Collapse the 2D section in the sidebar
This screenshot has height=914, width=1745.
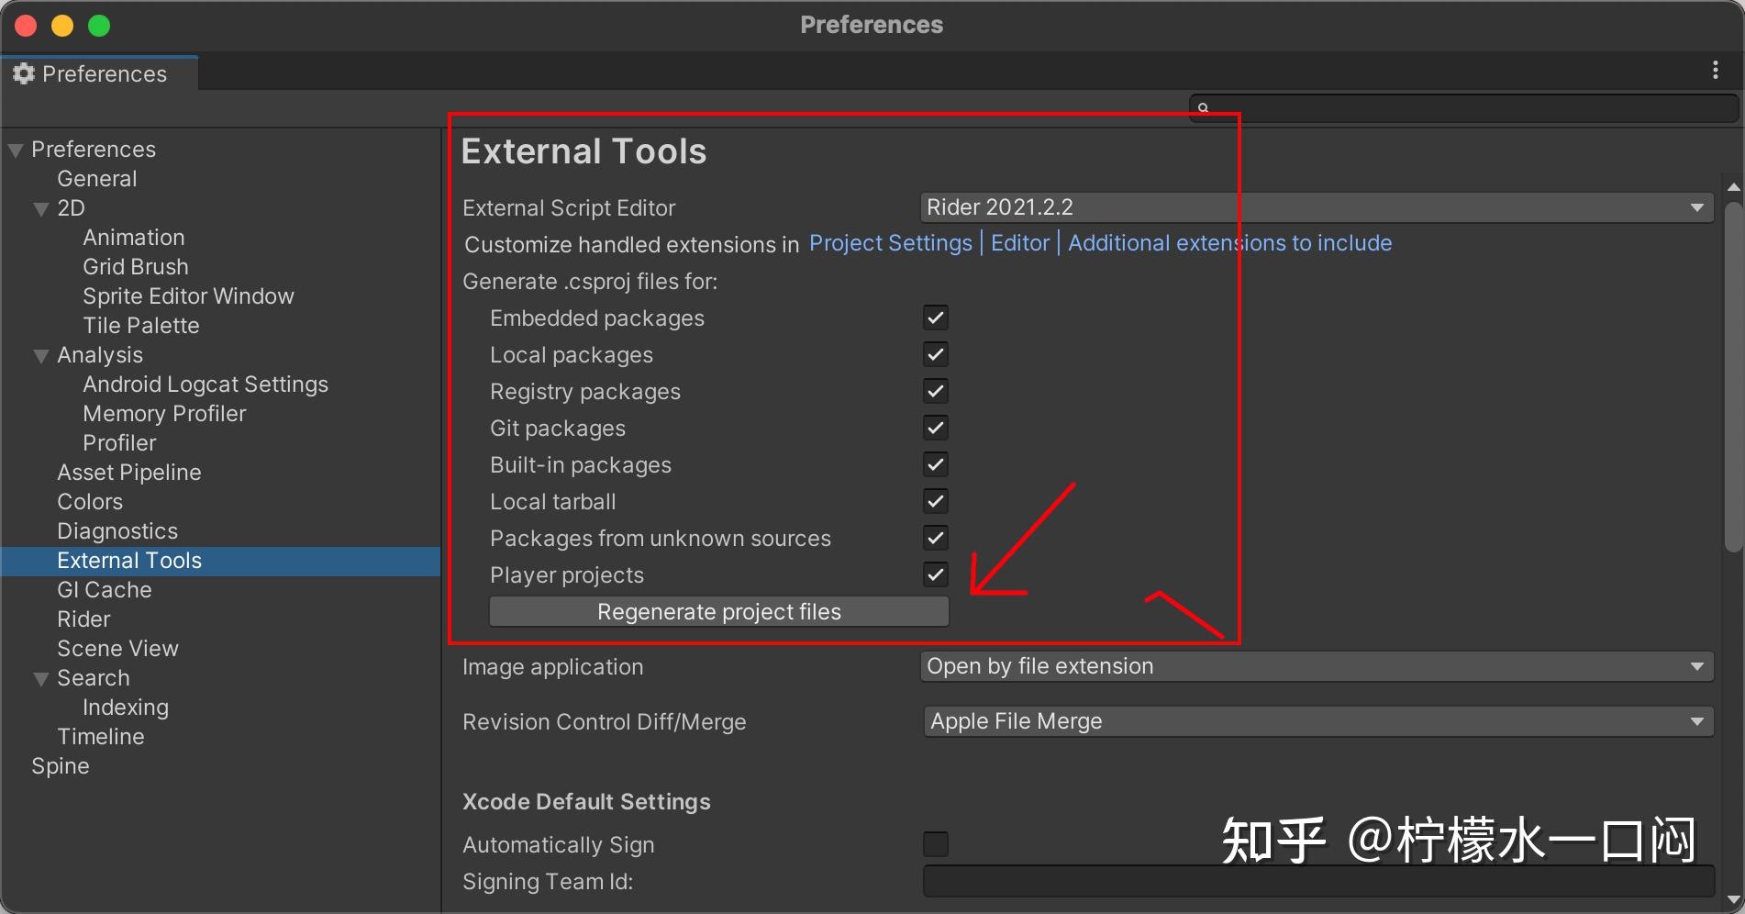(x=40, y=208)
